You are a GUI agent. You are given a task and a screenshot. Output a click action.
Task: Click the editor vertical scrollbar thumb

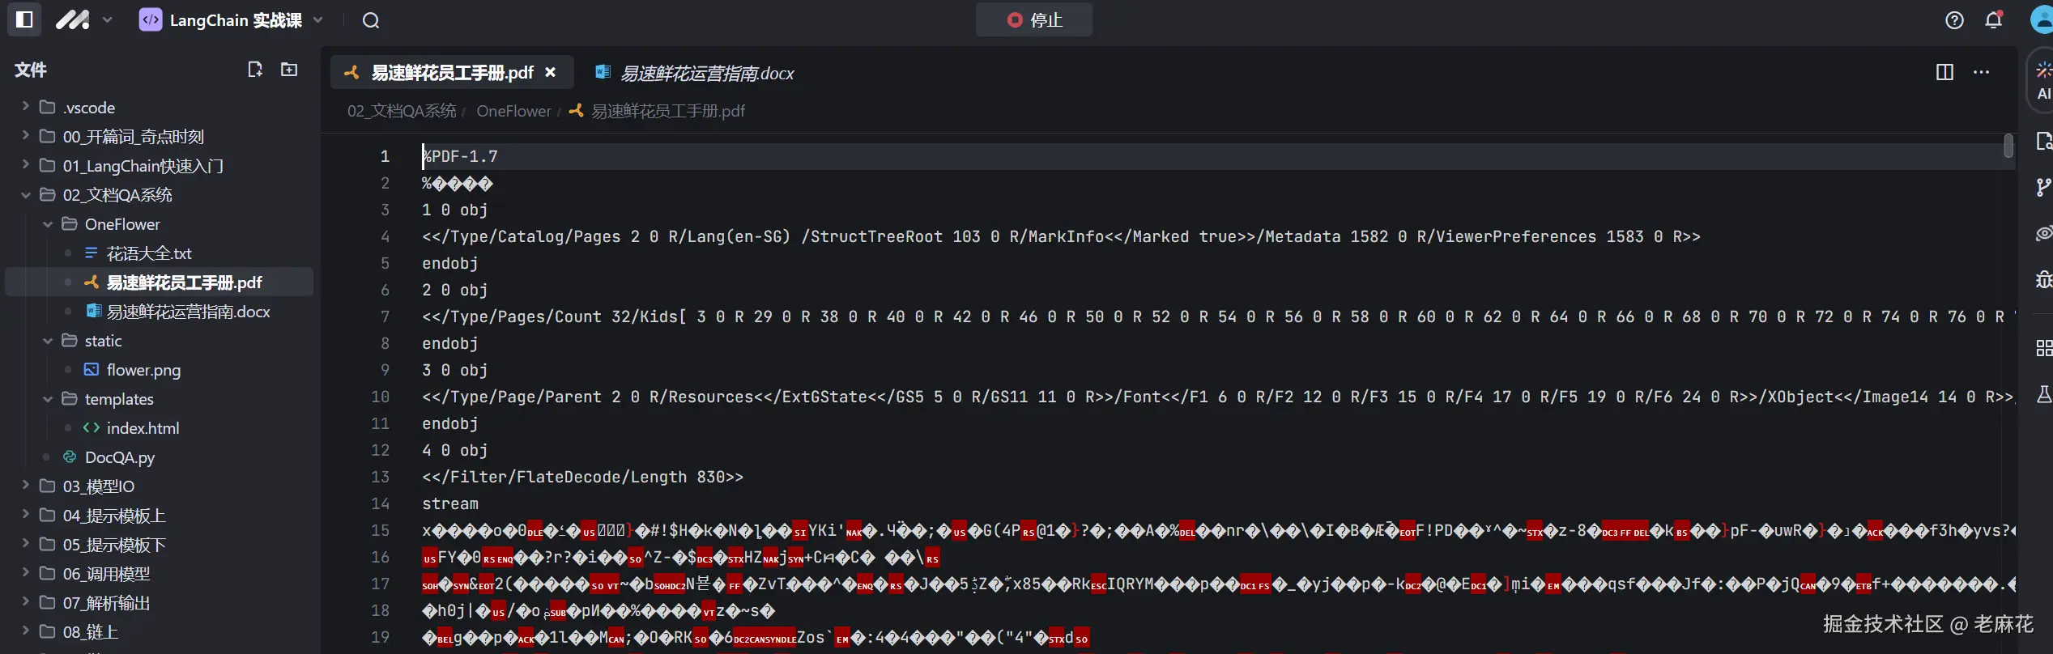point(2008,146)
